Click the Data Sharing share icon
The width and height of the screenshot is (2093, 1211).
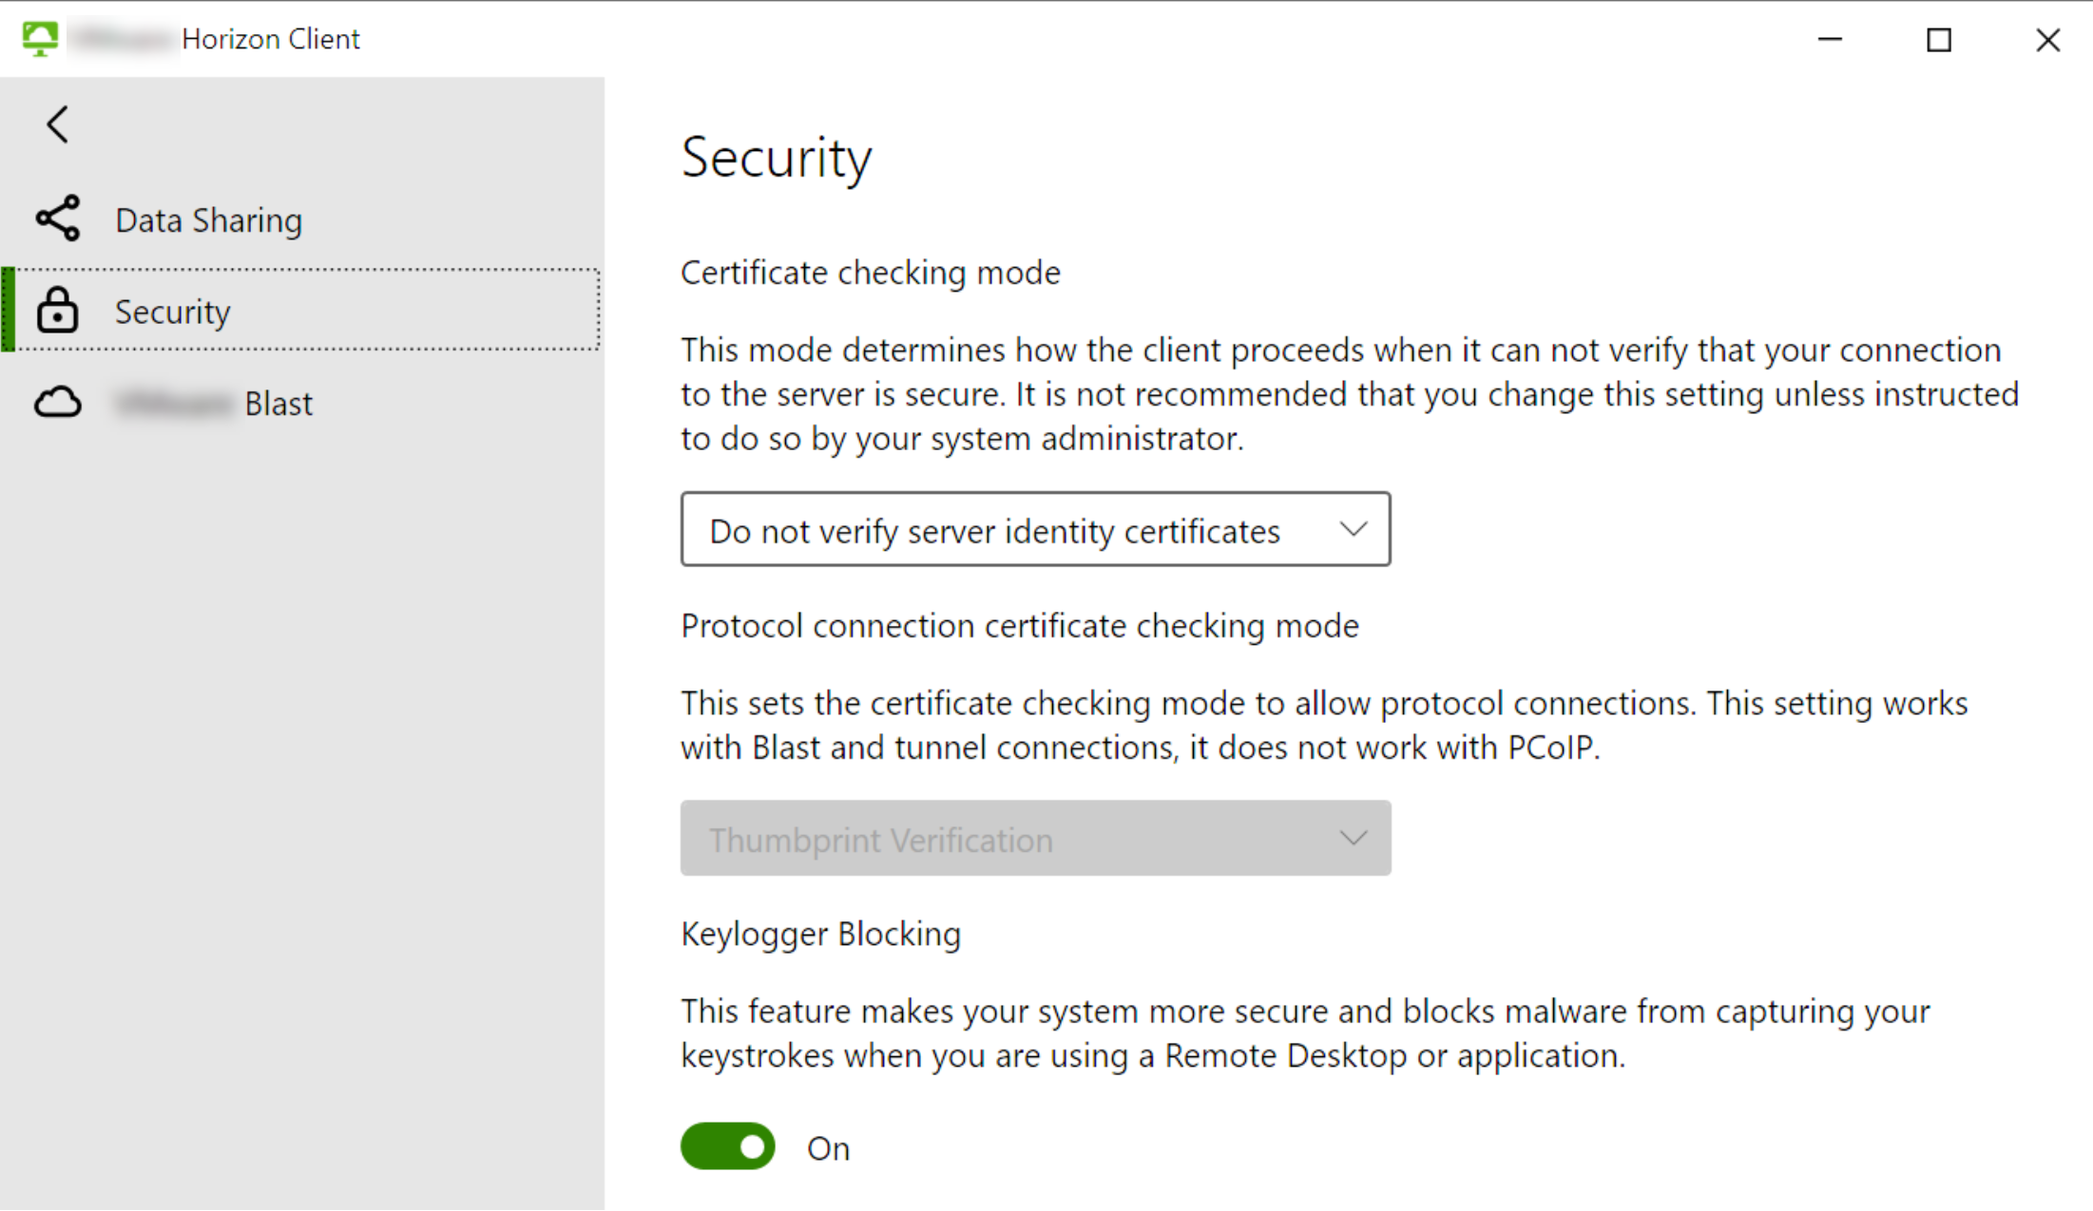pos(58,218)
